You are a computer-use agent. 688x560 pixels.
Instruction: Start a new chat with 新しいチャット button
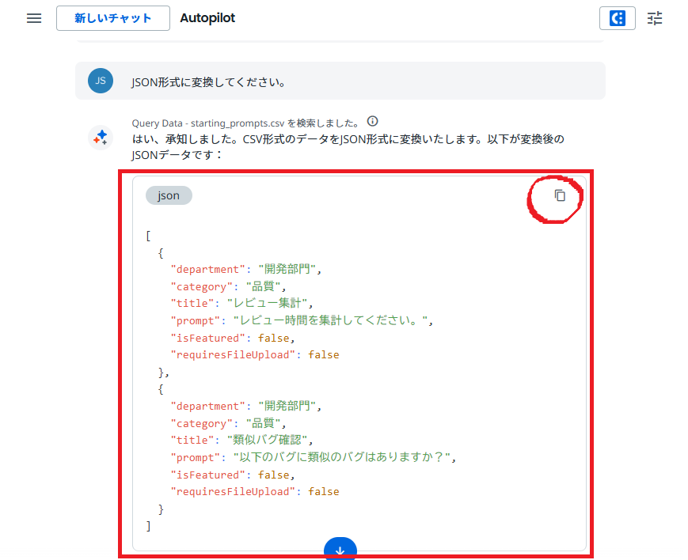(112, 18)
